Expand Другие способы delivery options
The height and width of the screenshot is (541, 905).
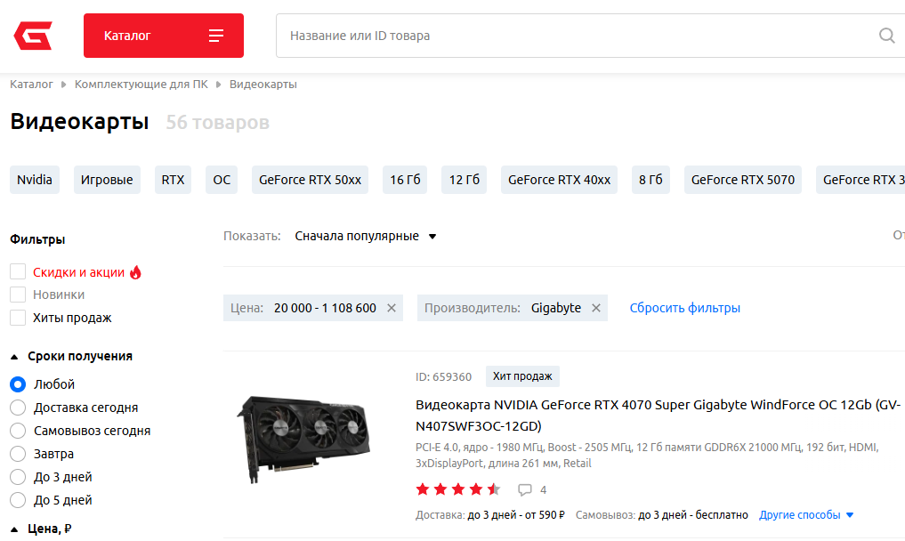click(x=806, y=515)
